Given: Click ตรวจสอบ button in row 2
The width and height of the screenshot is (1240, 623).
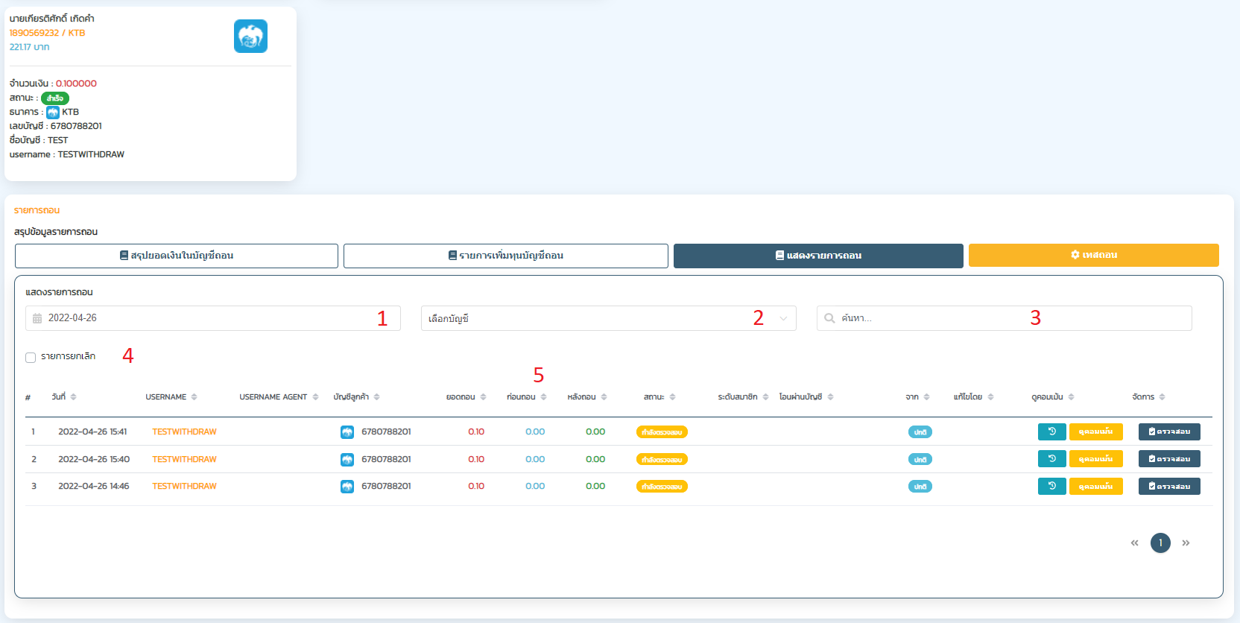Looking at the screenshot, I should click(1168, 459).
